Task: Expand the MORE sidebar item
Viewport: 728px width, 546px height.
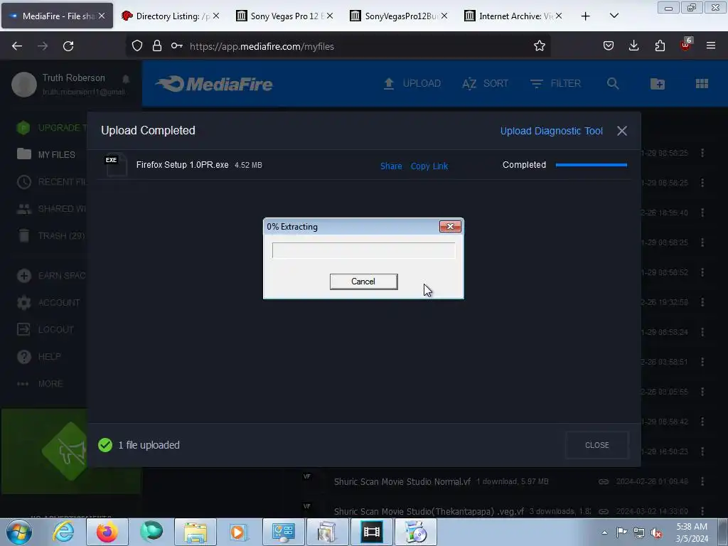Action: [x=40, y=383]
